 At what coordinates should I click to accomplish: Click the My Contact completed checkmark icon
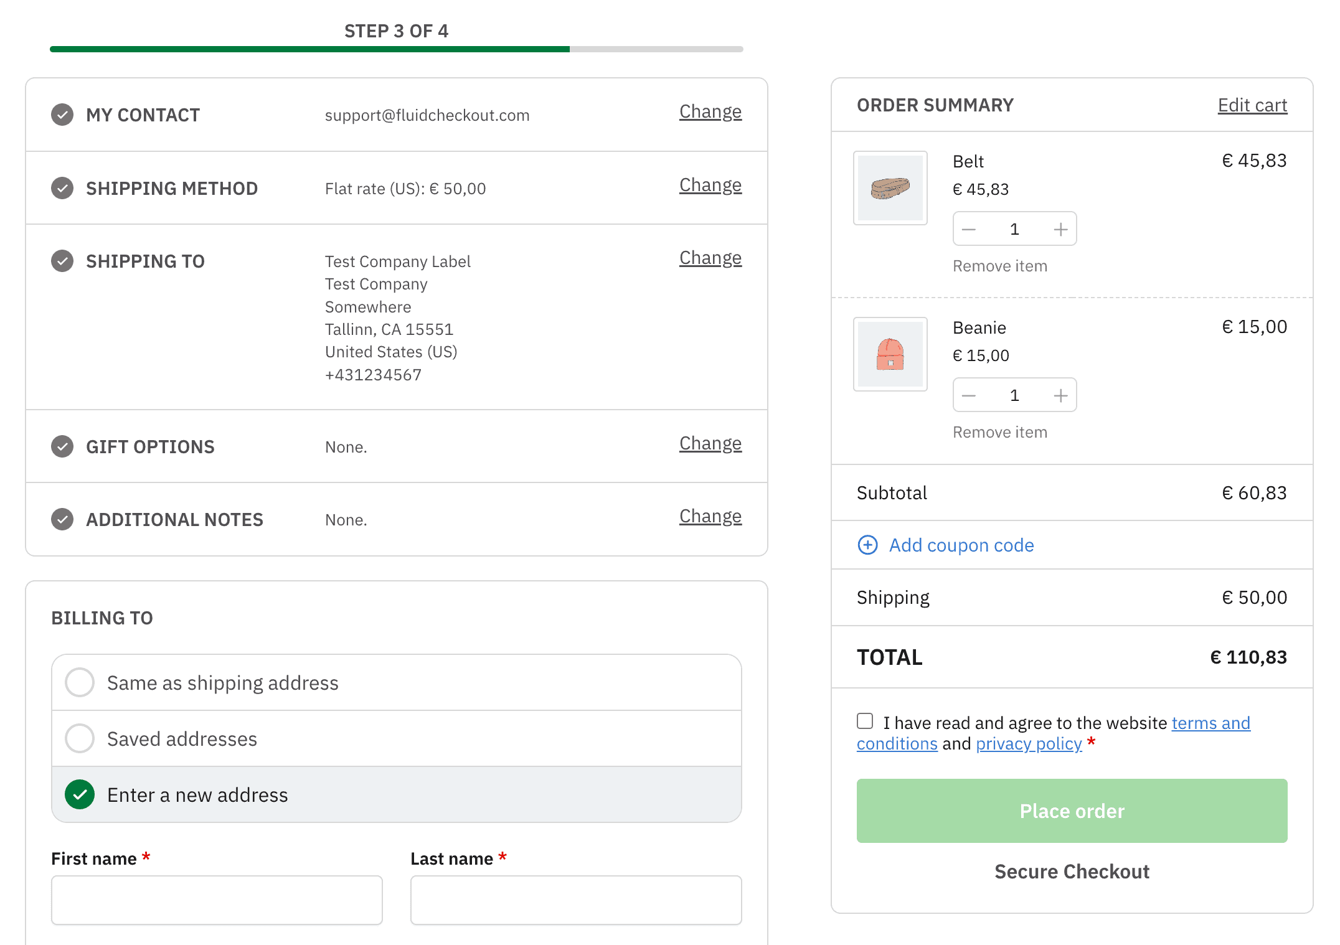(62, 115)
